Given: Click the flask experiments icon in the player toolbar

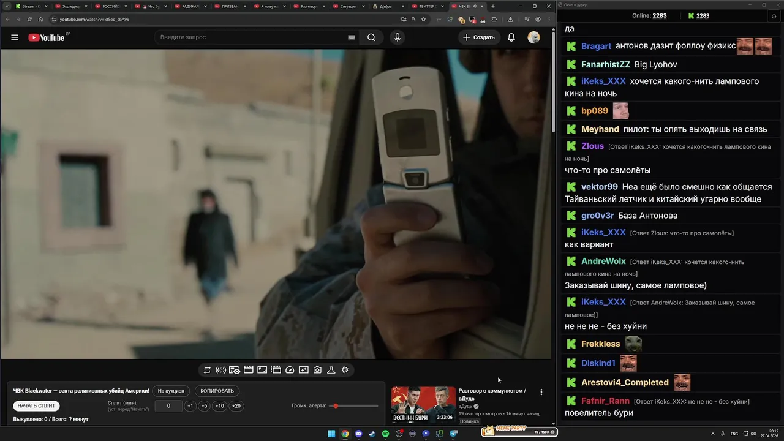Looking at the screenshot, I should tap(331, 370).
